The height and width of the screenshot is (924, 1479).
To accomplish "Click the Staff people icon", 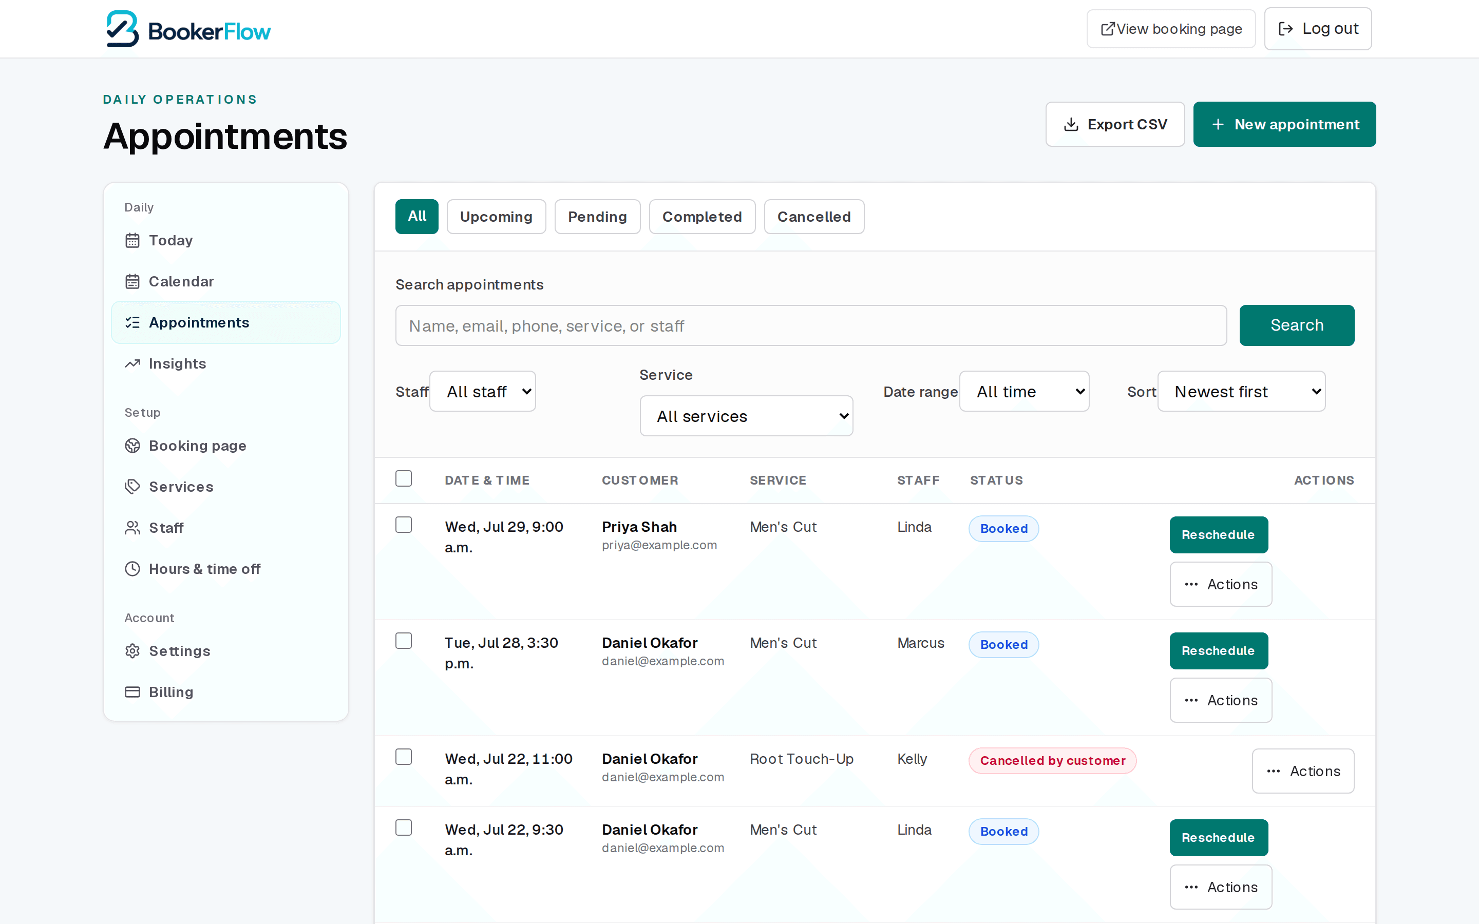I will pyautogui.click(x=132, y=528).
